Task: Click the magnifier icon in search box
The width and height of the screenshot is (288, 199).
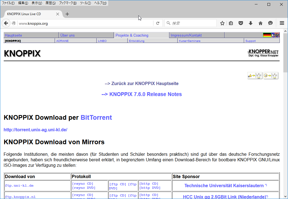Action: pos(168,23)
